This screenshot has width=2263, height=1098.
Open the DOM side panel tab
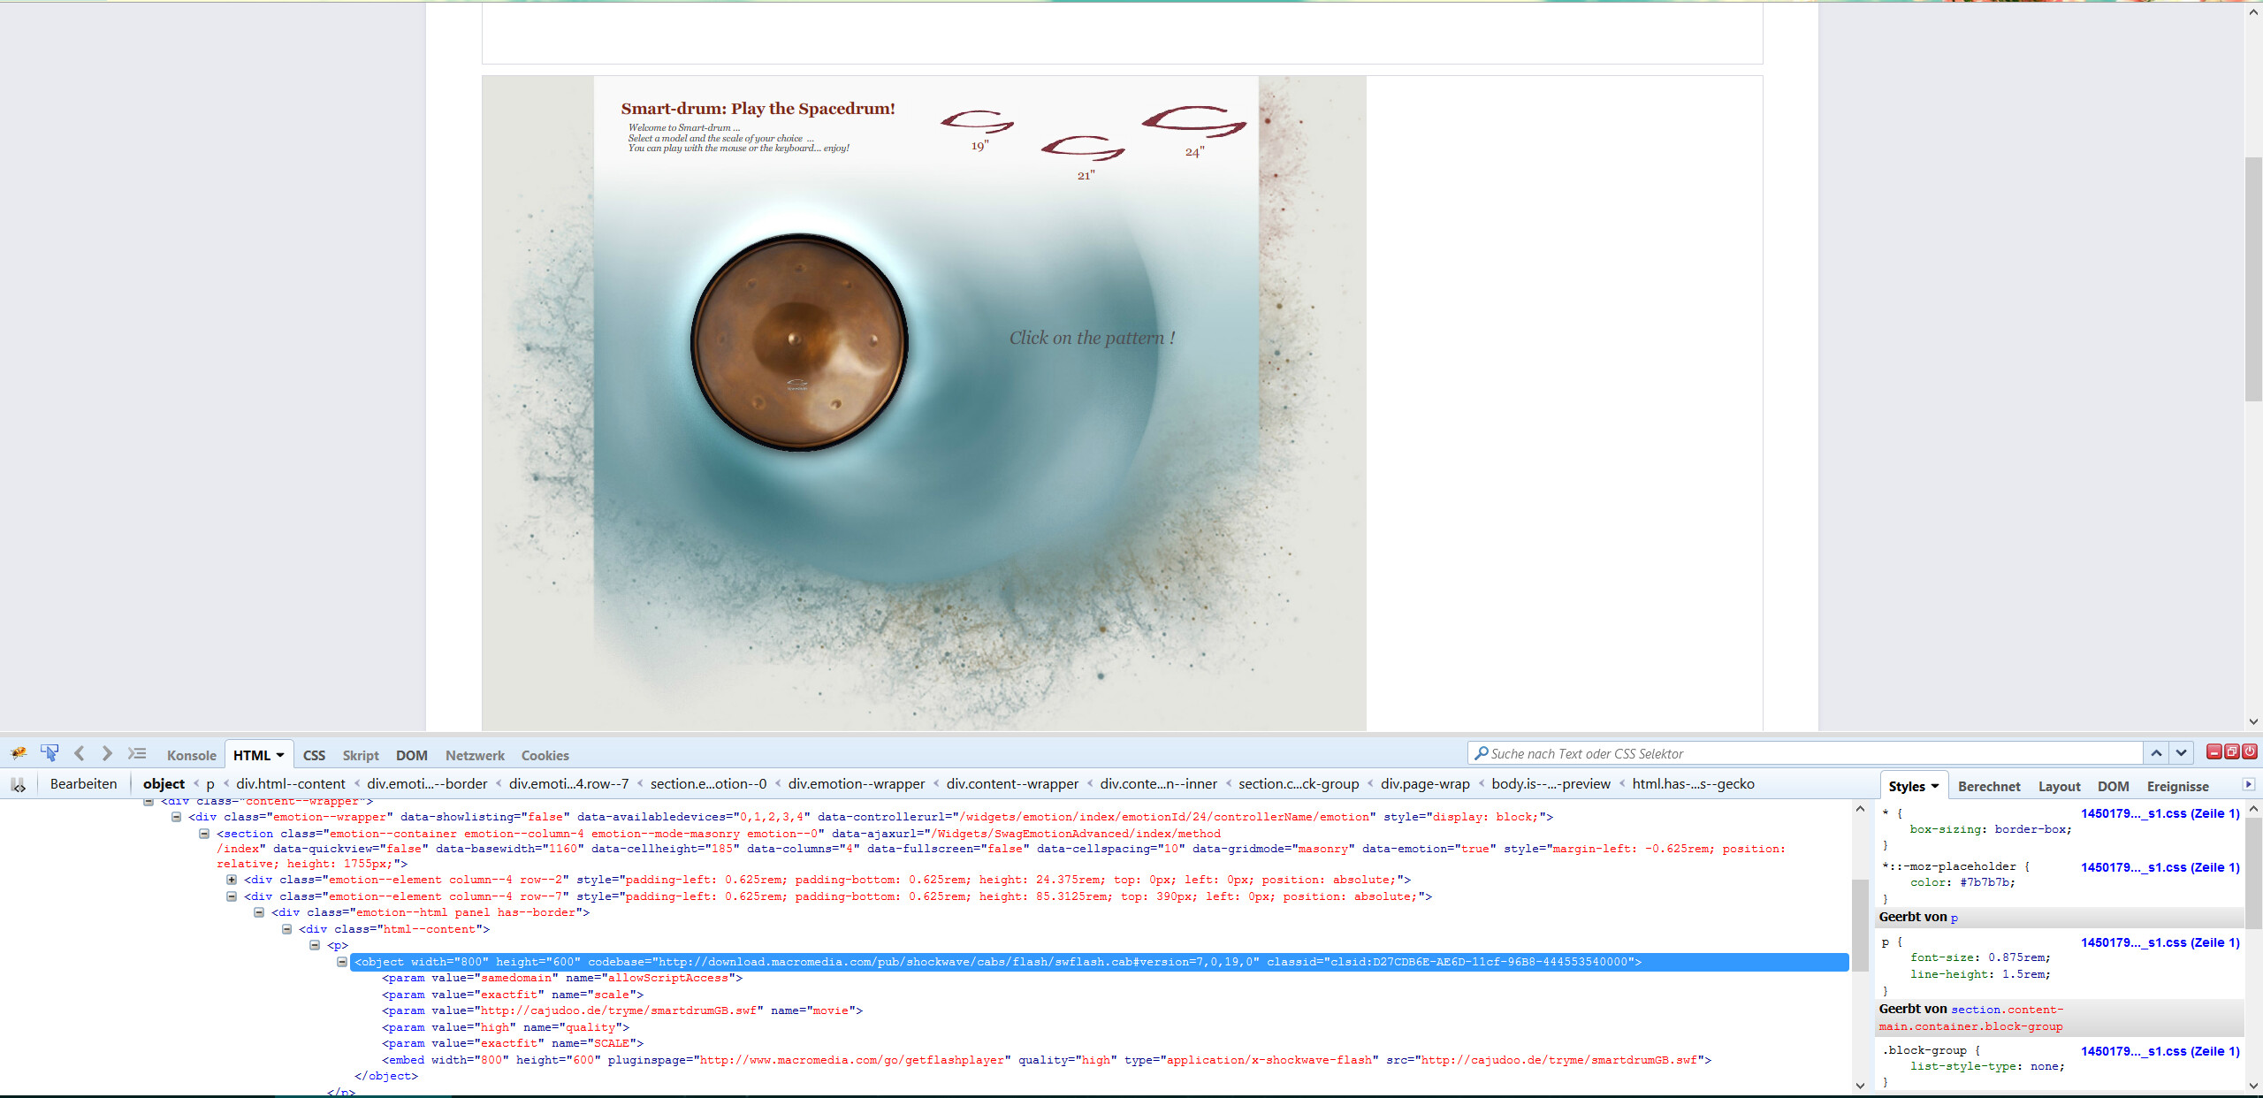[x=2114, y=787]
